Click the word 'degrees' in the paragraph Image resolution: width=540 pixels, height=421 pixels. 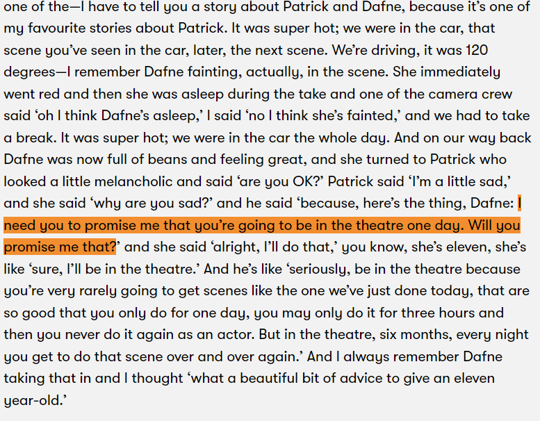click(29, 72)
